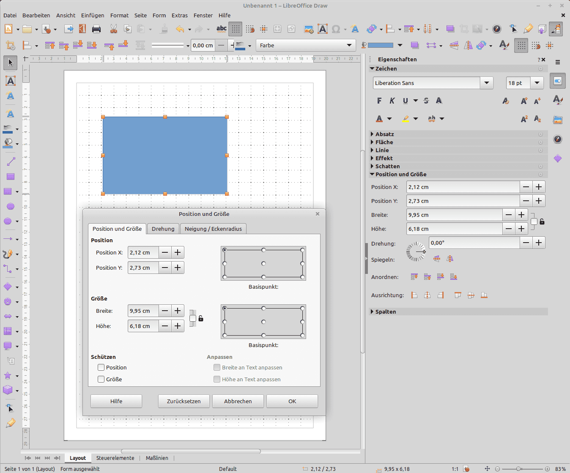Click the blue fill color swatch in toolbar

[x=381, y=45]
